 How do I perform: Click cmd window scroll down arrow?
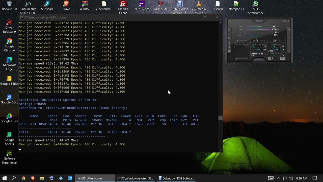pos(221,150)
